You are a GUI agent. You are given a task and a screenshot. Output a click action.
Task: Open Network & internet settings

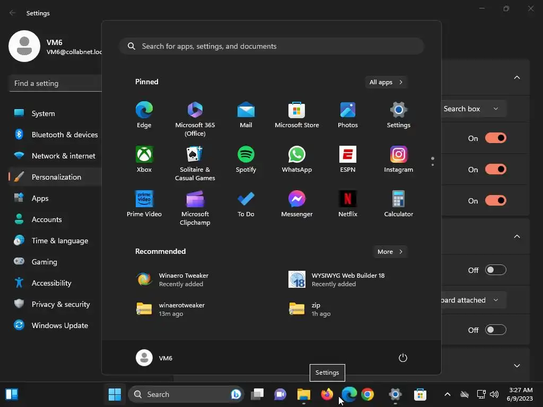pos(55,156)
